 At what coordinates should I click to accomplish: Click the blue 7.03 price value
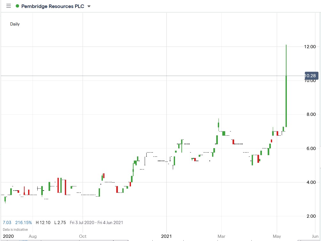7,222
